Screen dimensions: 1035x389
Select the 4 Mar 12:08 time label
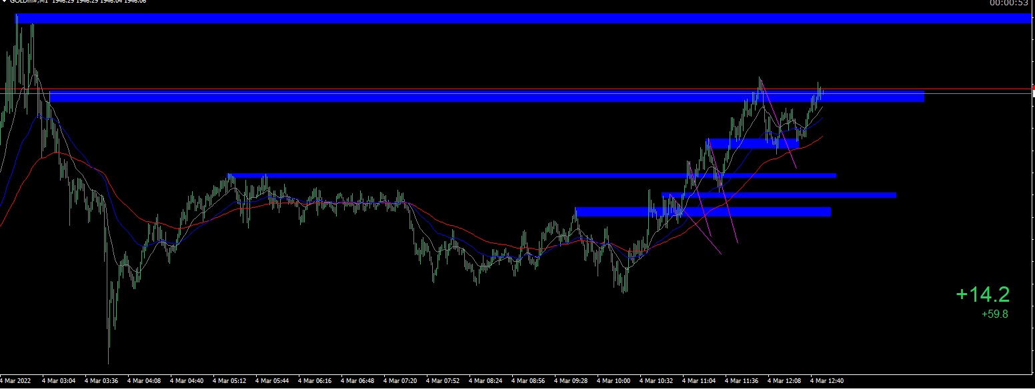pyautogui.click(x=784, y=381)
